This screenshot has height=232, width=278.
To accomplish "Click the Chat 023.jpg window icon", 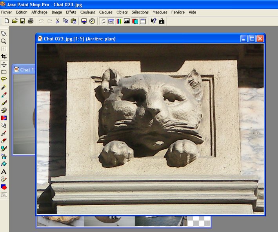I will [40, 39].
